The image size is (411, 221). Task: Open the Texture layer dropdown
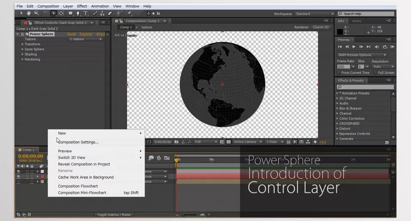point(85,39)
